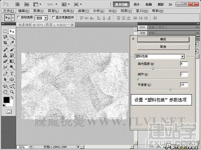Image resolution: width=201 pixels, height=150 pixels.
Task: Enable the 自动选择 checkbox
Action: click(19, 17)
